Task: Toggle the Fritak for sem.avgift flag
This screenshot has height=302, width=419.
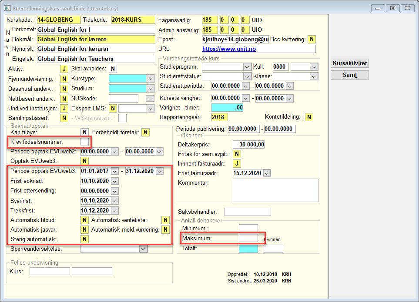Action: pyautogui.click(x=237, y=154)
